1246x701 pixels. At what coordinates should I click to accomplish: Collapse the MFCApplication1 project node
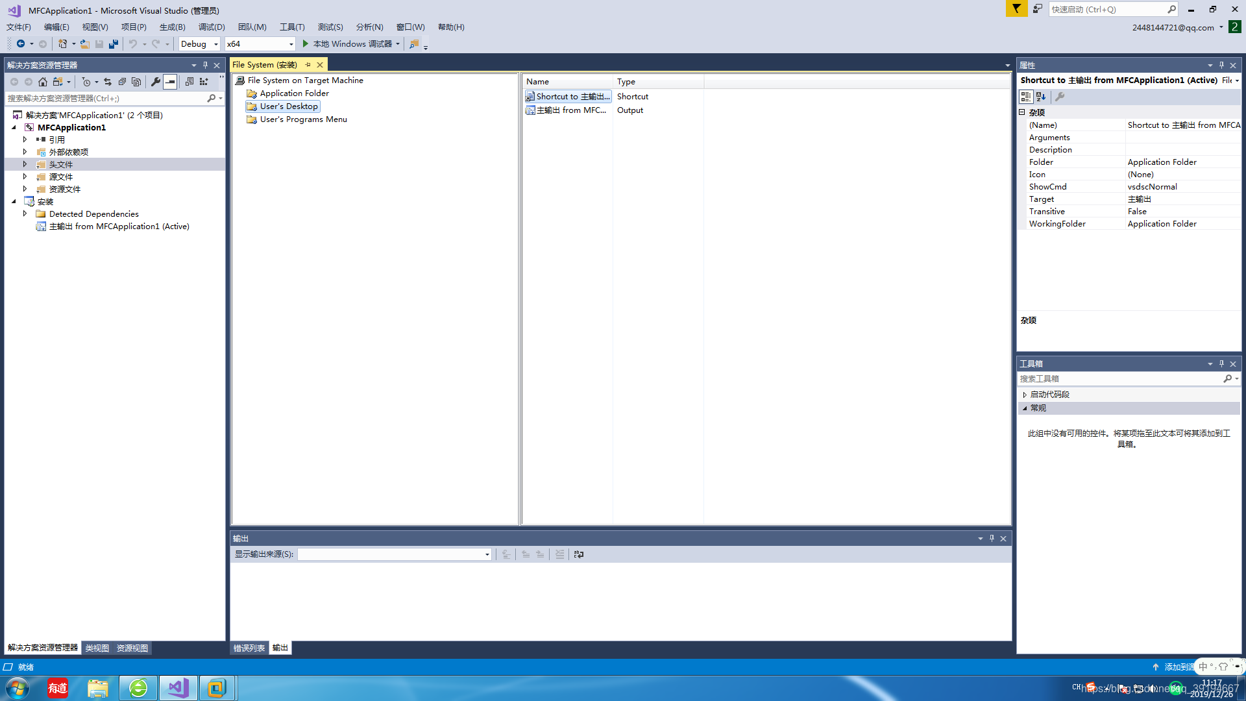[x=14, y=127]
